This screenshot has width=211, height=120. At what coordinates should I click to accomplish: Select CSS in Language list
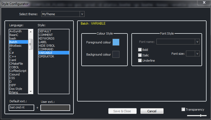(19, 78)
